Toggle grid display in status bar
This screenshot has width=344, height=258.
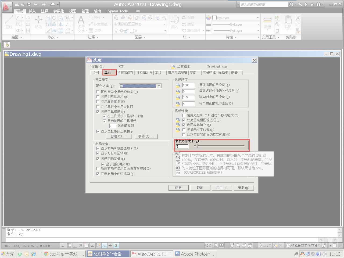69,245
